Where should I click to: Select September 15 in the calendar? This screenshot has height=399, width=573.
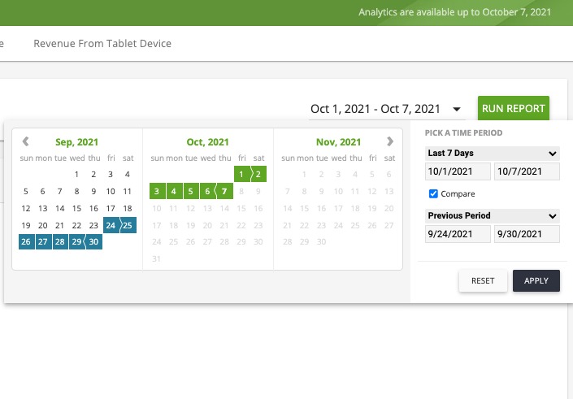[x=76, y=208]
